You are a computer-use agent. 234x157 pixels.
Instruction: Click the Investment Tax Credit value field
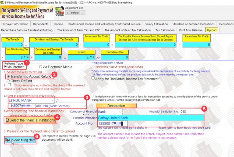coord(97,45)
